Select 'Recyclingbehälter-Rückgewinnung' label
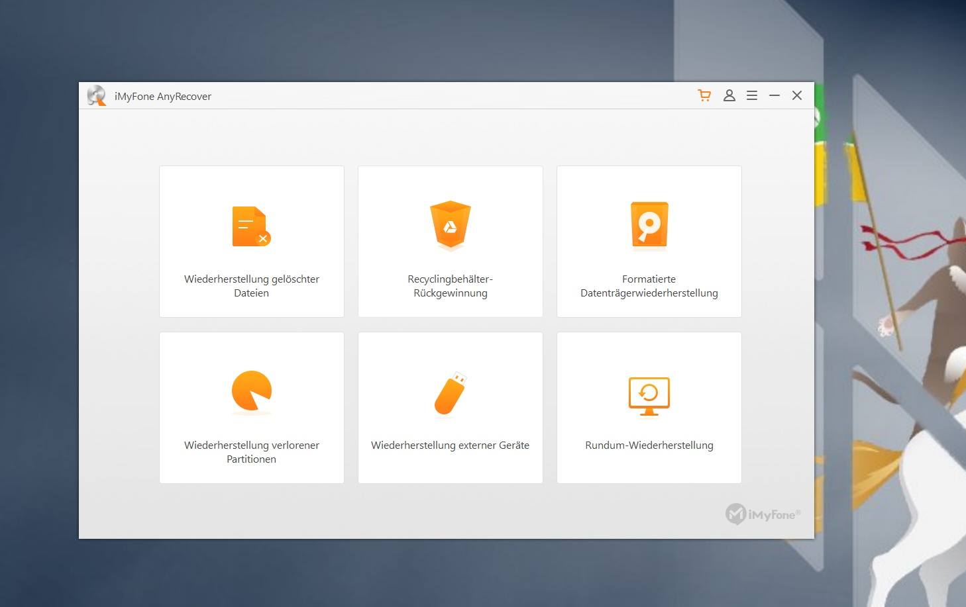Screen dimensions: 966x607 click(x=451, y=286)
